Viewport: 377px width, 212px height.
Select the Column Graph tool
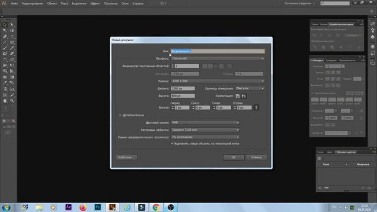pos(12,89)
